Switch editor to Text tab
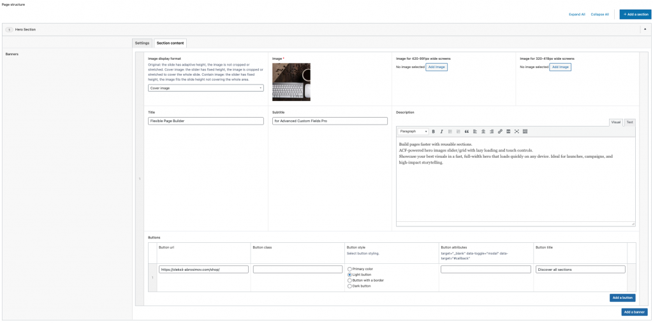The width and height of the screenshot is (653, 323). click(629, 122)
